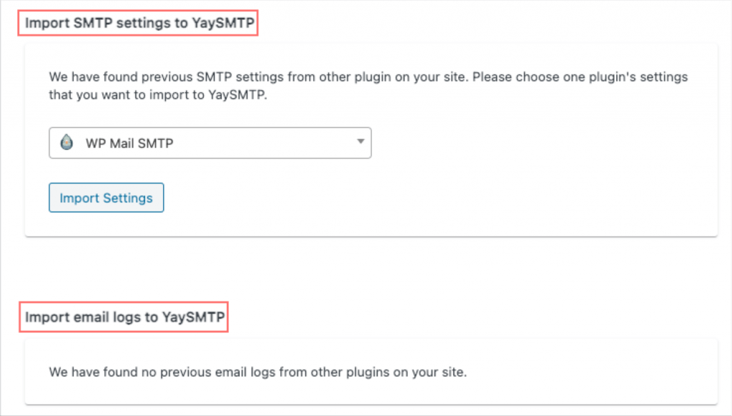Click the WP Mail SMTP pigeon icon

(66, 143)
